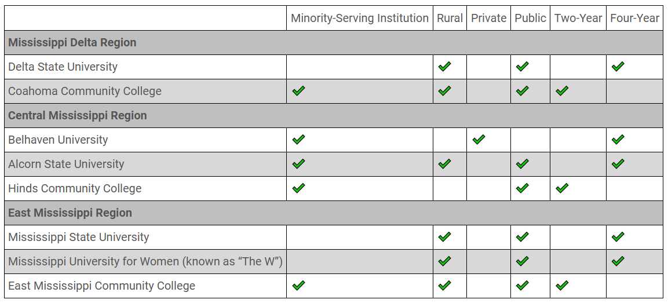
Task: Click The W's Rural checkmark
Action: [444, 261]
